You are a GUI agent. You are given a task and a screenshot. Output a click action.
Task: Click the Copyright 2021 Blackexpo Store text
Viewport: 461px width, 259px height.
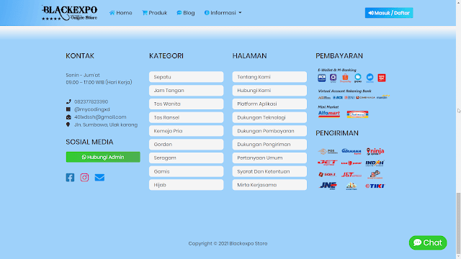point(228,243)
